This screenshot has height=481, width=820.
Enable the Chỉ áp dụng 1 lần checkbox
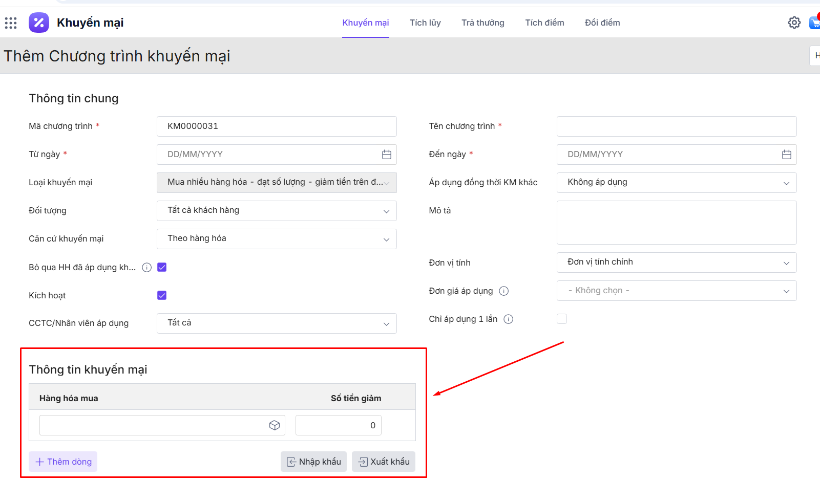click(562, 319)
